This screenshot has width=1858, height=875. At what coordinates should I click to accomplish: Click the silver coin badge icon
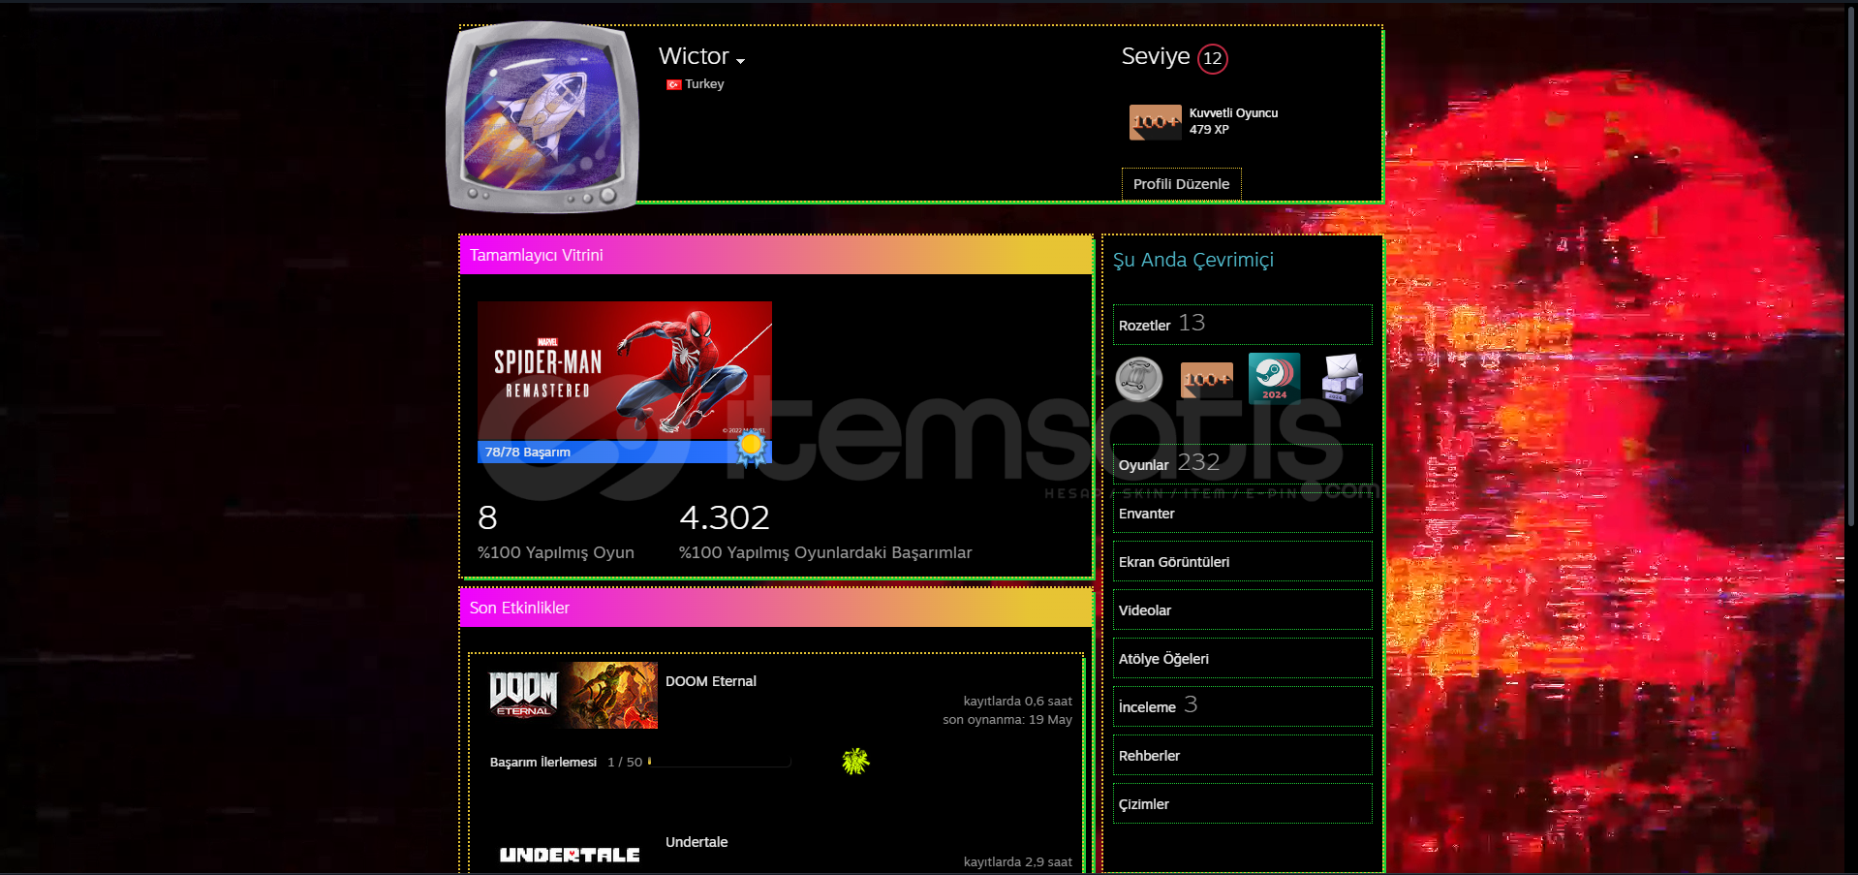coord(1139,379)
